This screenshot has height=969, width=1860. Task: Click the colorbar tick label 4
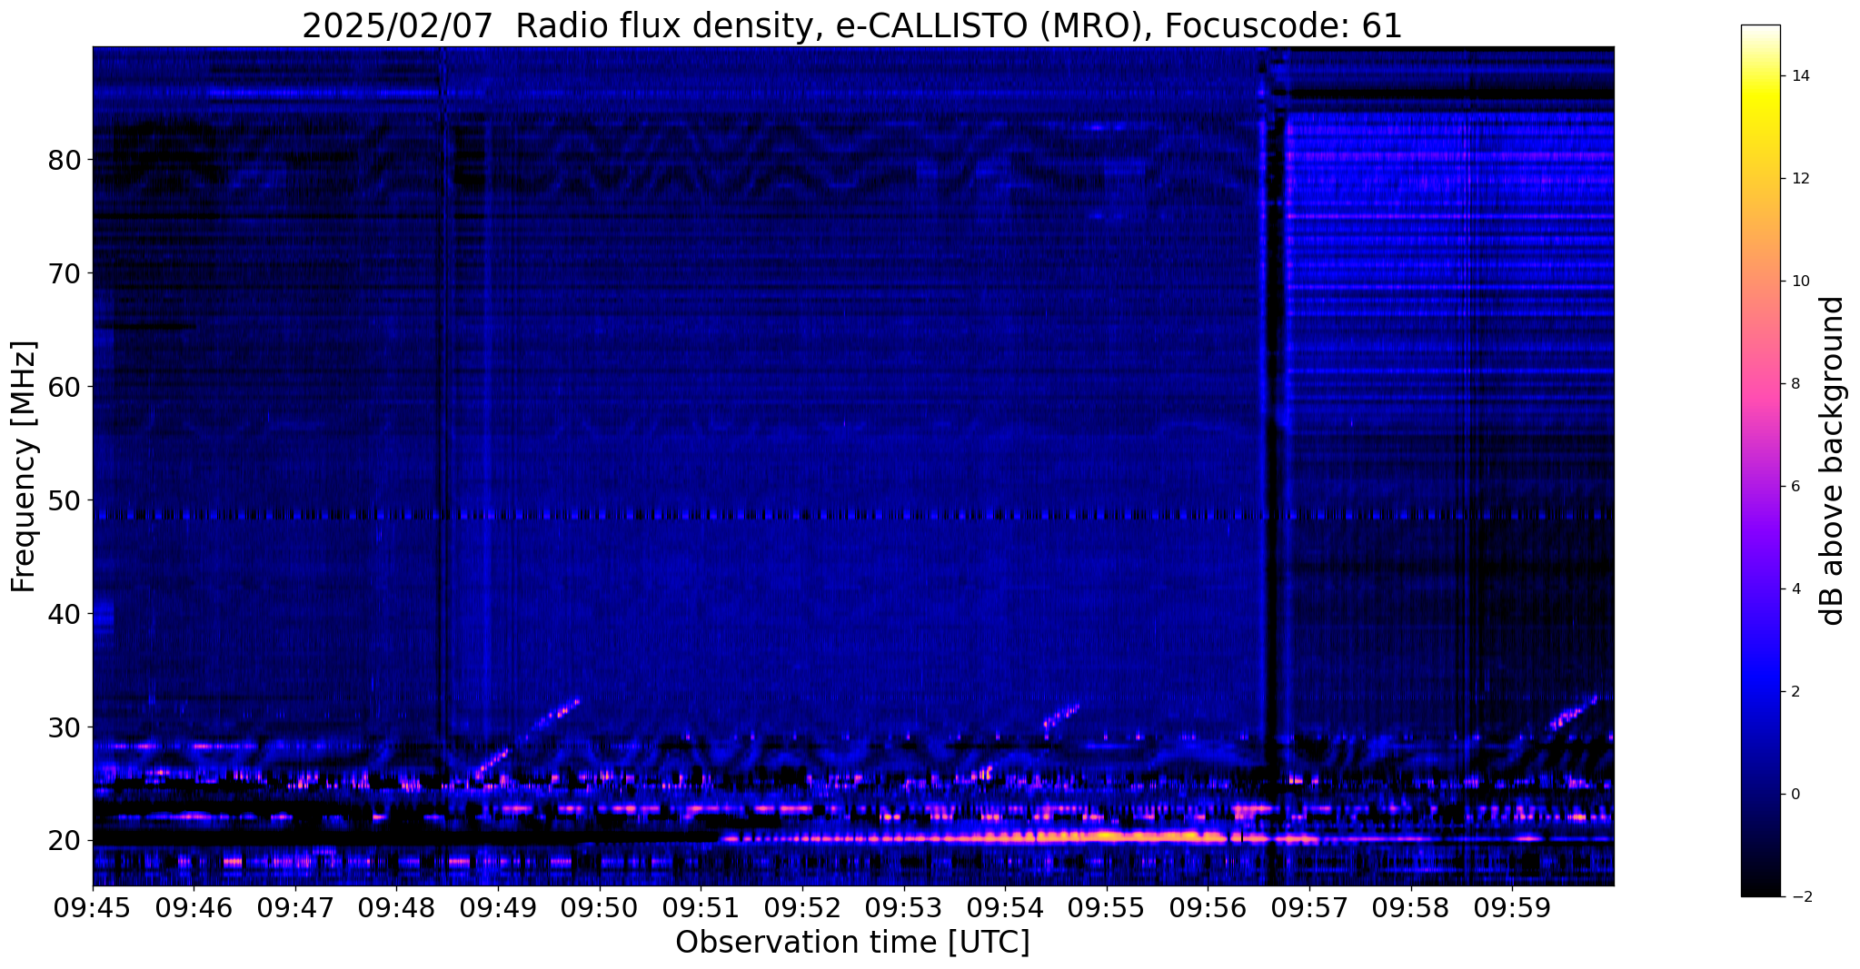click(x=1795, y=589)
